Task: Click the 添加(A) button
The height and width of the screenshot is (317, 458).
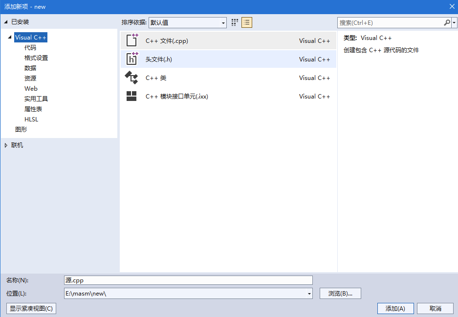Action: pyautogui.click(x=395, y=309)
